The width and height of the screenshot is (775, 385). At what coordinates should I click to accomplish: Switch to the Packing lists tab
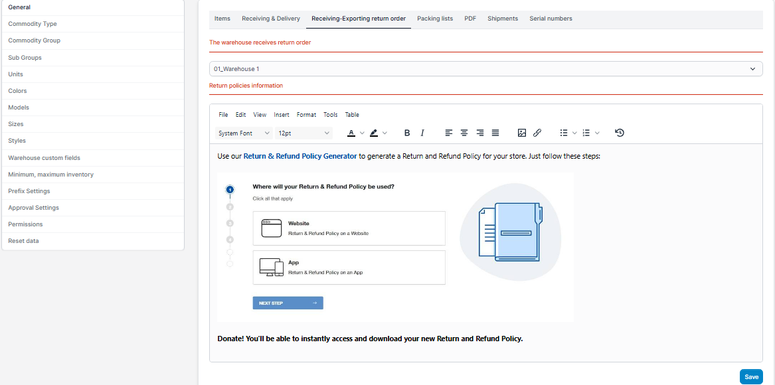[435, 19]
